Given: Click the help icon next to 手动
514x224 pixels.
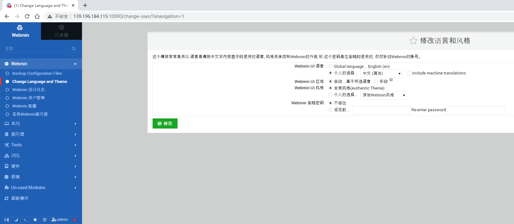Looking at the screenshot, I should tap(391, 80).
